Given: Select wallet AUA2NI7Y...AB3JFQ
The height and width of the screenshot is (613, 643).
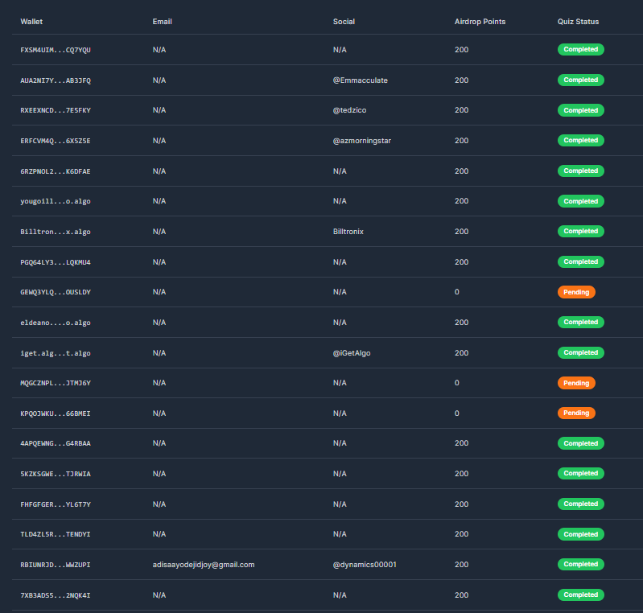Looking at the screenshot, I should coord(56,80).
